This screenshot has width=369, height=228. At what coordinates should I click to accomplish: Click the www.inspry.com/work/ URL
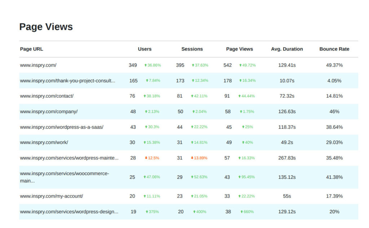[44, 143]
